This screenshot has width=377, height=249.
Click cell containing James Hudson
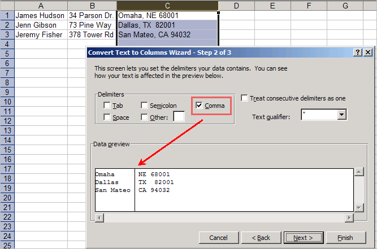tap(41, 15)
